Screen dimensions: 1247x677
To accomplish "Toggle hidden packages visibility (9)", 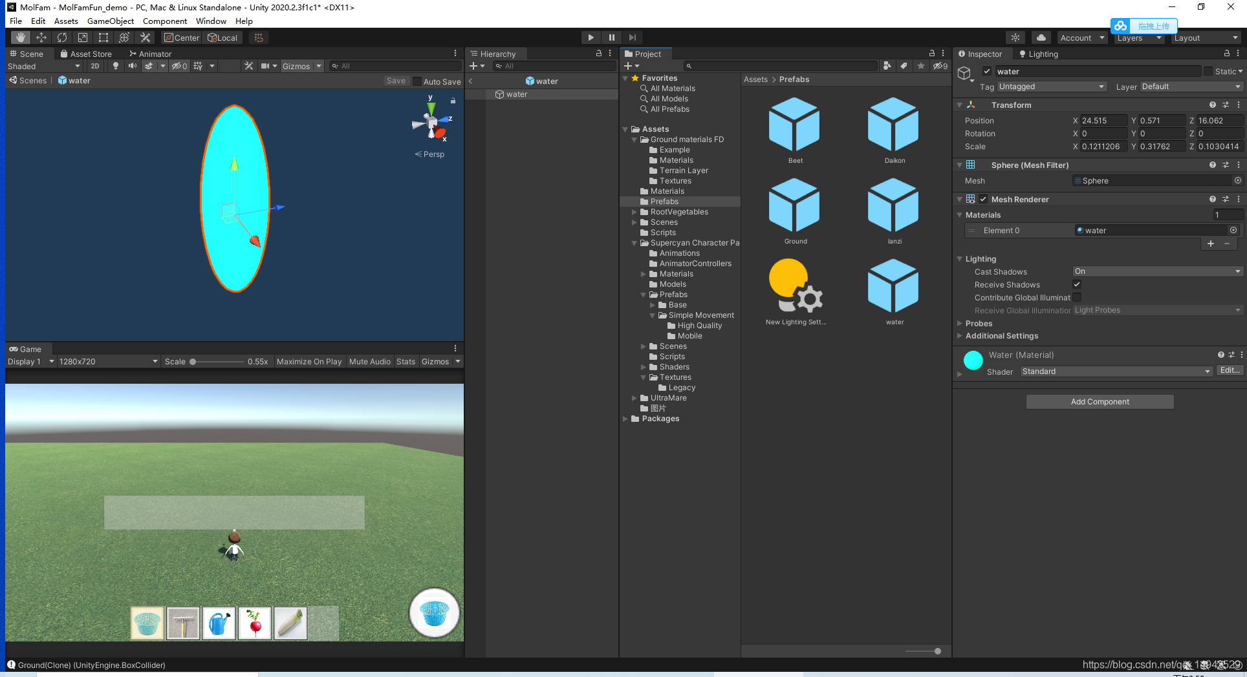I will pyautogui.click(x=940, y=66).
